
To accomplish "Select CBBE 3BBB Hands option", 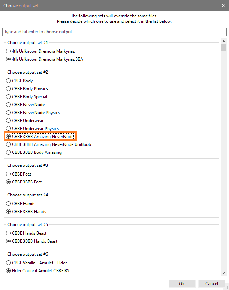I will [26, 212].
